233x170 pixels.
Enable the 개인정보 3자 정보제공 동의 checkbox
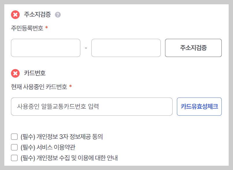pos(14,137)
